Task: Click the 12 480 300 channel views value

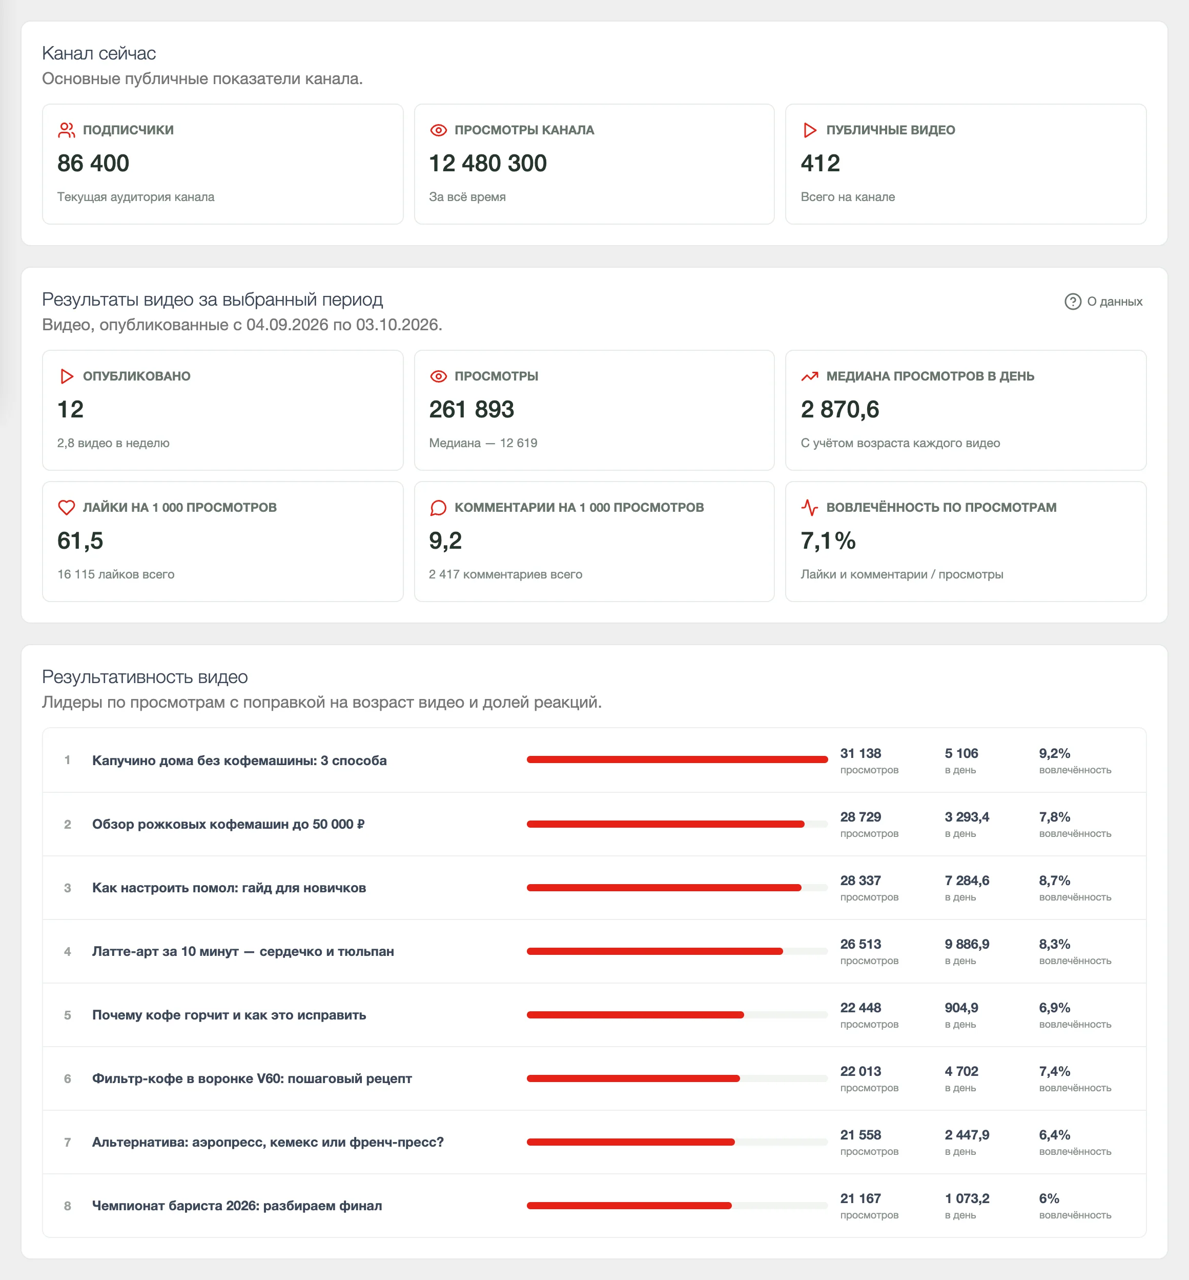Action: 488,164
